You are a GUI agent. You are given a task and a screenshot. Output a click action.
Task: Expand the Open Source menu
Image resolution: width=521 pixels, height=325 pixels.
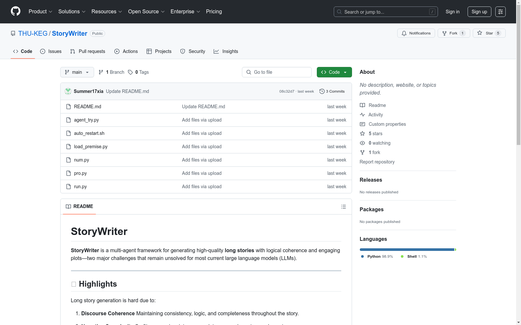(147, 12)
